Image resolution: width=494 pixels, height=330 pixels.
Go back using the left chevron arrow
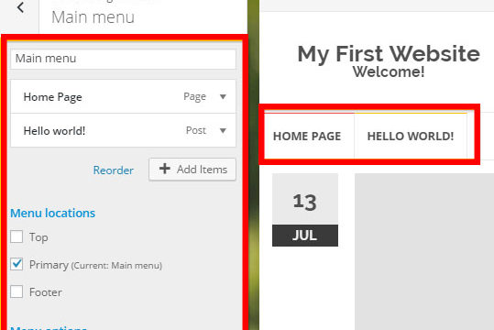tap(20, 7)
